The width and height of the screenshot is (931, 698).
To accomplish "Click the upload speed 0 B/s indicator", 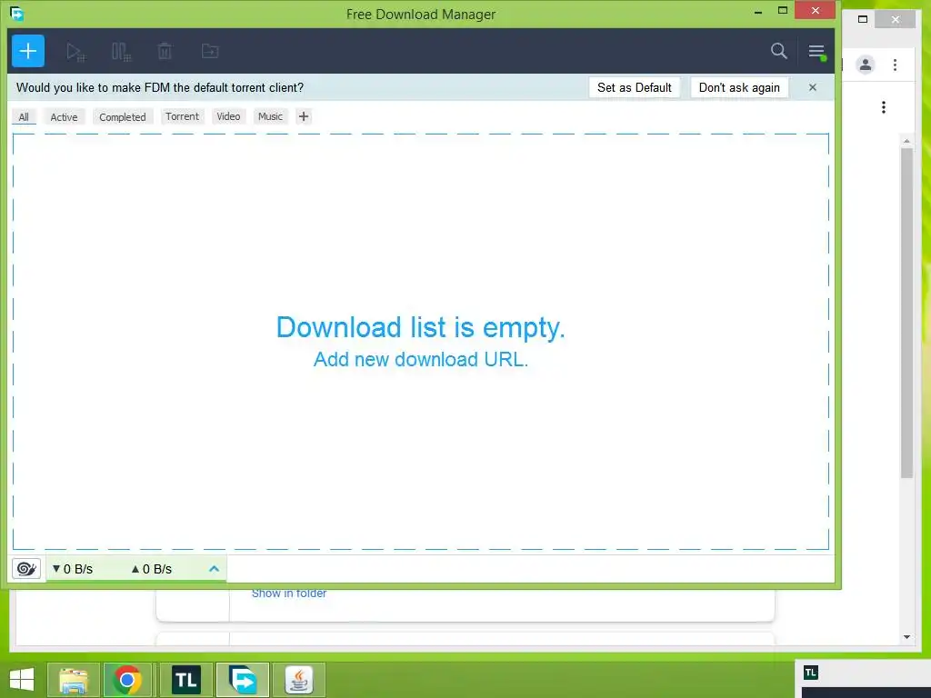I will pyautogui.click(x=152, y=569).
